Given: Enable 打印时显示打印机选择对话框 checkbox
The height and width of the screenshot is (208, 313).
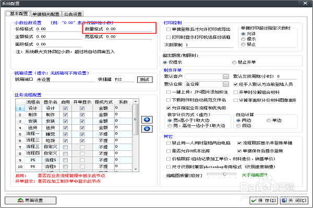Looking at the screenshot, I should 168,37.
